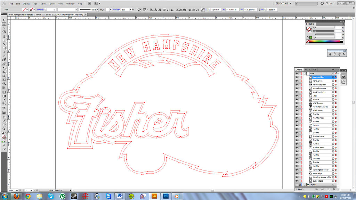The width and height of the screenshot is (356, 200).
Task: Click the Opacity link in control bar
Action: (116, 10)
